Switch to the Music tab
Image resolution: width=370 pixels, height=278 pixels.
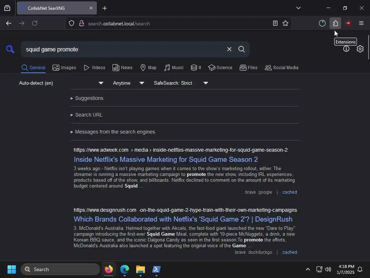coord(174,68)
